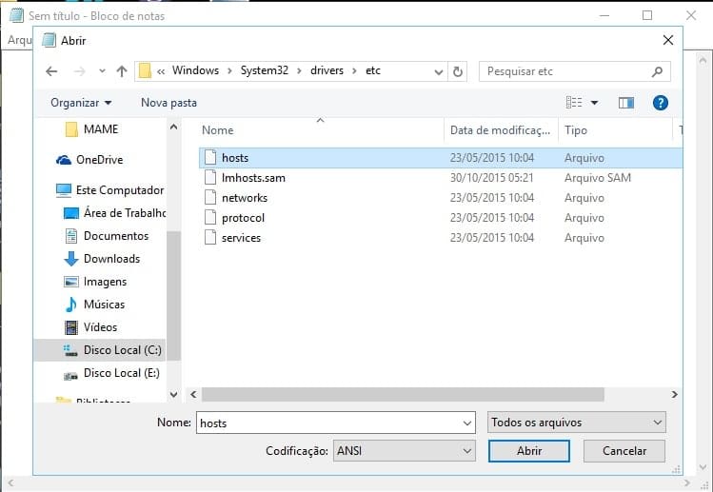Click Windows in the address path
Viewport: 713px width, 492px height.
(x=195, y=70)
